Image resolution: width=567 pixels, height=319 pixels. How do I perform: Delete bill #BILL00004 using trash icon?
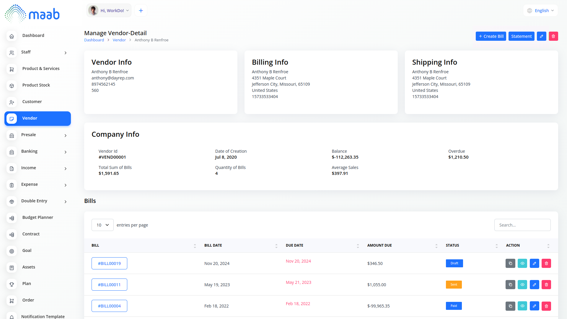[546, 306]
